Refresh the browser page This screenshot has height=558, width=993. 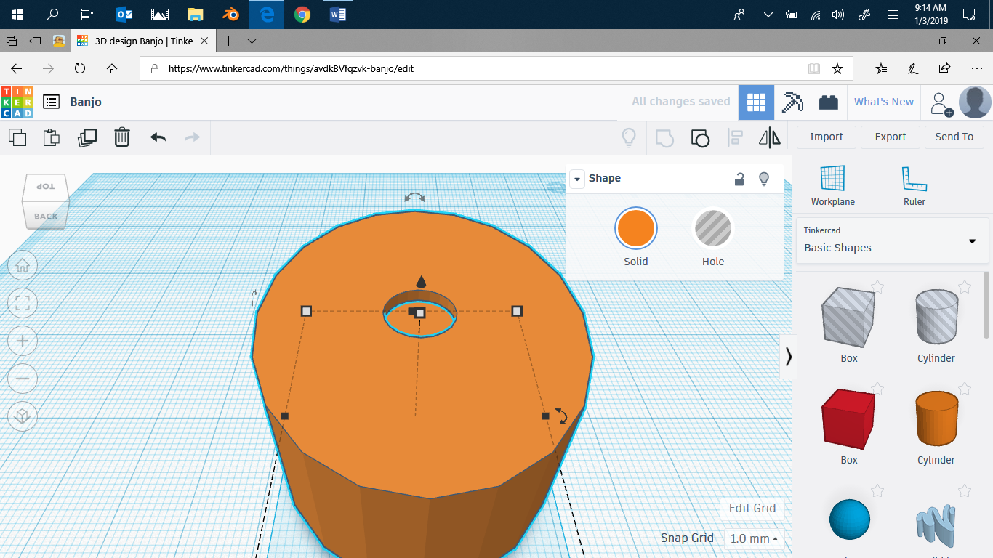click(80, 68)
